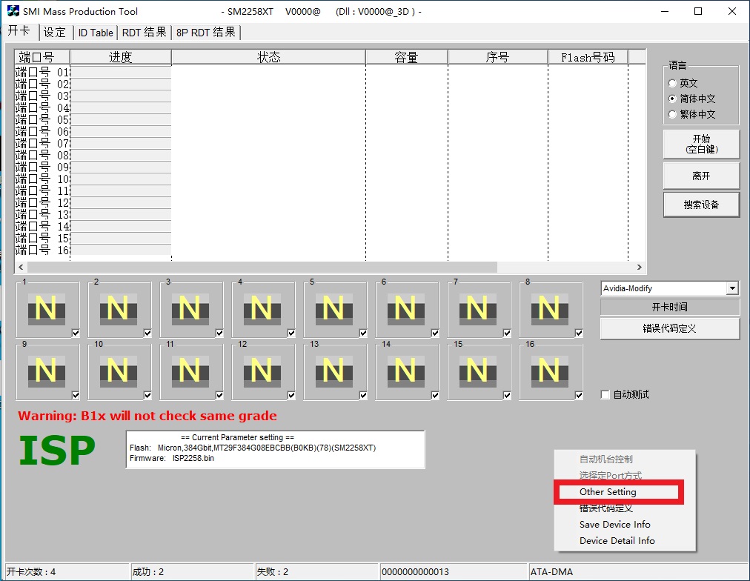Click the 状态 column header
This screenshot has height=581, width=750.
pyautogui.click(x=268, y=58)
